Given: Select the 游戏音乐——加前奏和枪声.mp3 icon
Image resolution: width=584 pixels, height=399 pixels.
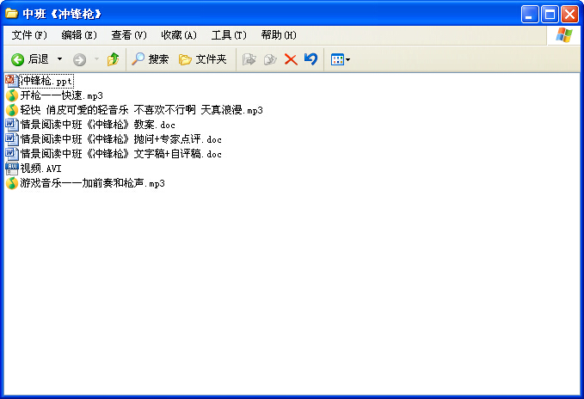Looking at the screenshot, I should click(12, 183).
